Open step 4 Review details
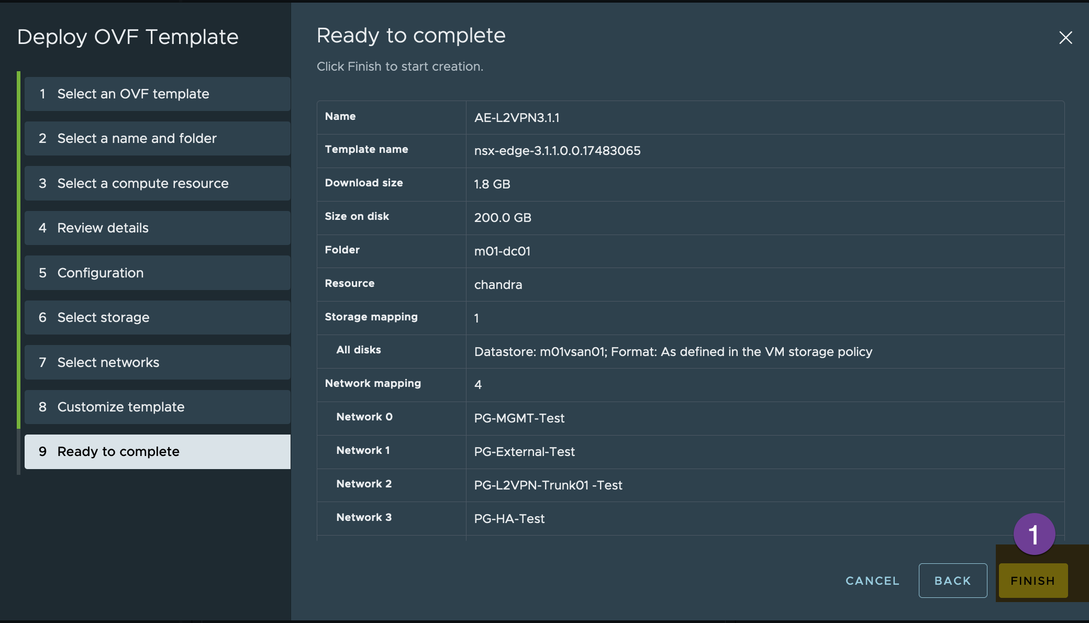The width and height of the screenshot is (1089, 623). pos(158,228)
